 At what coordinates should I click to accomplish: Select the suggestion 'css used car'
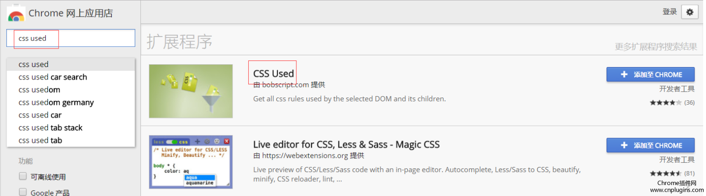[71, 115]
